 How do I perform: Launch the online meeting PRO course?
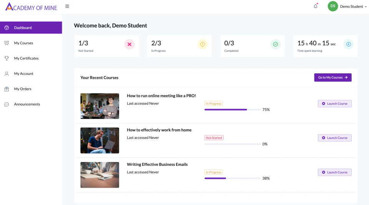[334, 104]
